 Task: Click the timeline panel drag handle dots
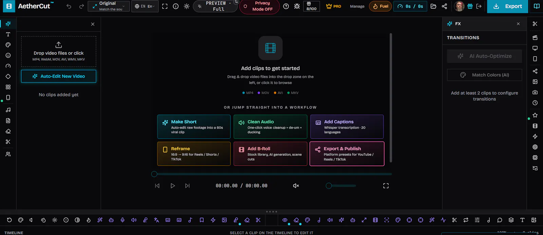[271, 212]
